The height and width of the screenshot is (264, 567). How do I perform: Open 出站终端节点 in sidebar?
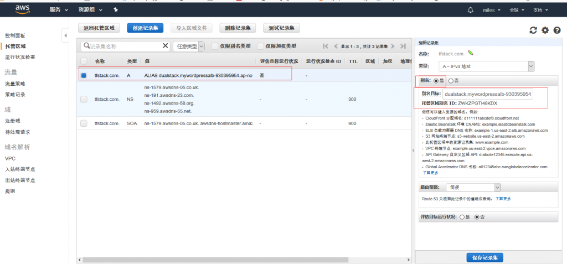coord(20,180)
